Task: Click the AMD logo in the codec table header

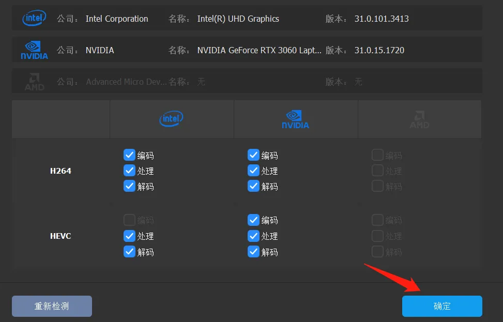Action: (x=419, y=119)
